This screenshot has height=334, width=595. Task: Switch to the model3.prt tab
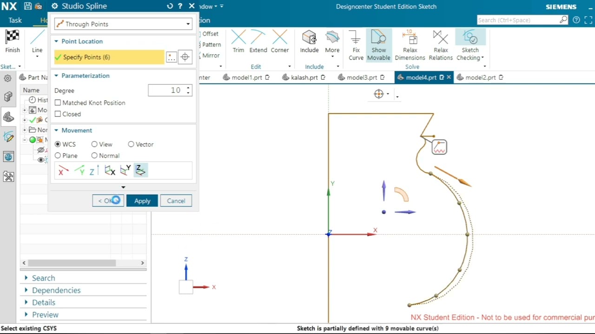(362, 77)
